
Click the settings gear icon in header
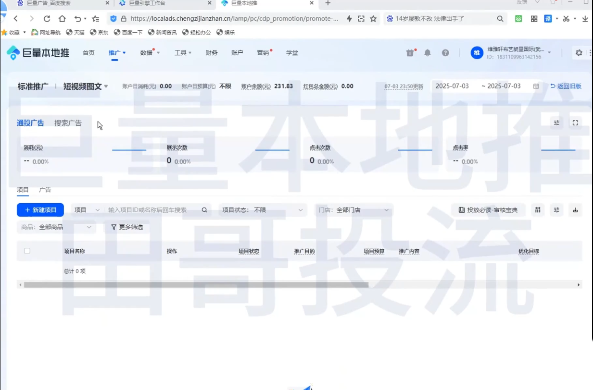(x=579, y=53)
